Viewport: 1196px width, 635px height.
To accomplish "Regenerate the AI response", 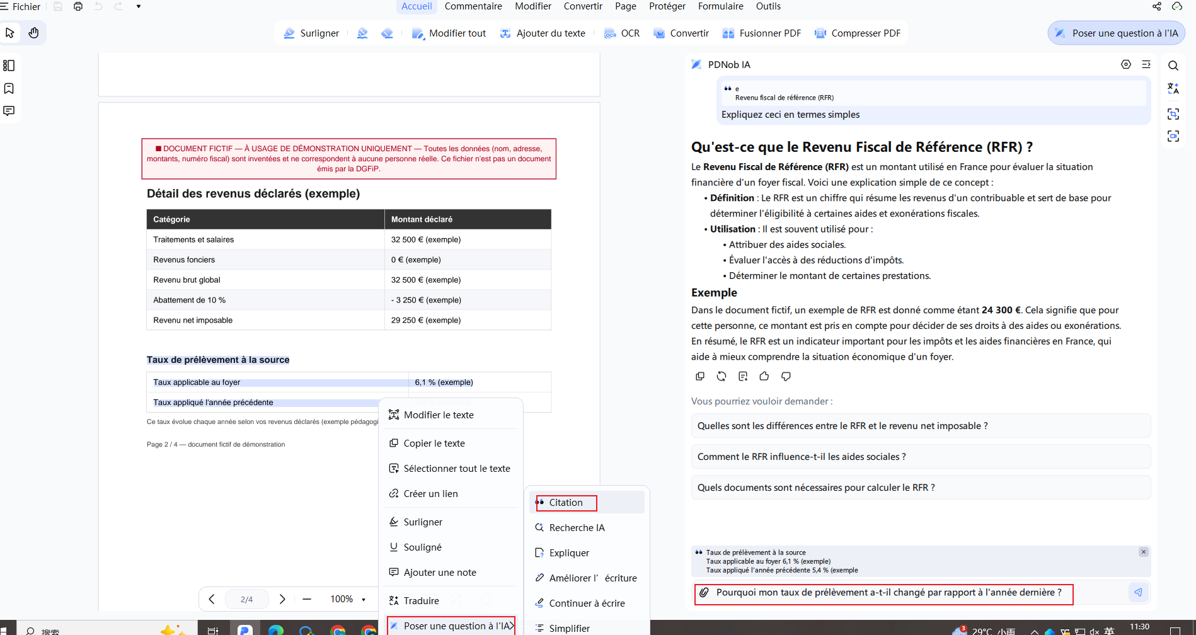I will tap(722, 376).
